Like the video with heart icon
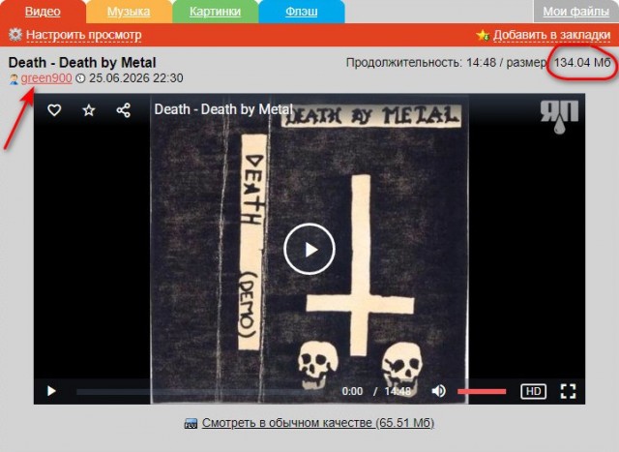Viewport: 619px width, 452px height. (54, 109)
